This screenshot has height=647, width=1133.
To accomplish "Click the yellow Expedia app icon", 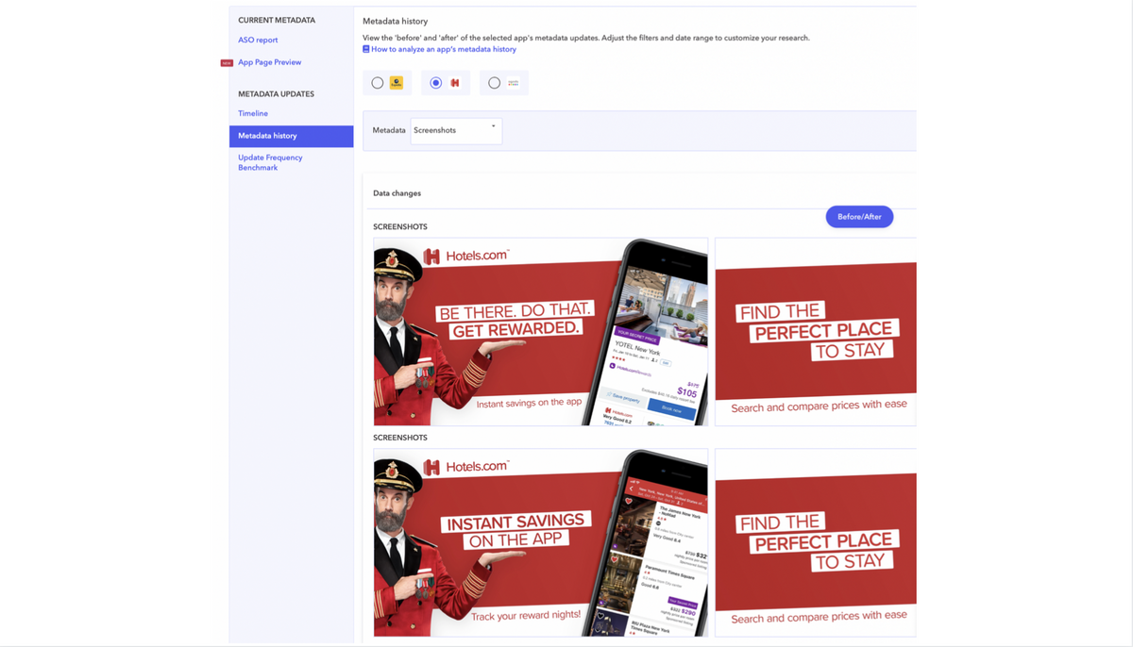I will (x=397, y=83).
